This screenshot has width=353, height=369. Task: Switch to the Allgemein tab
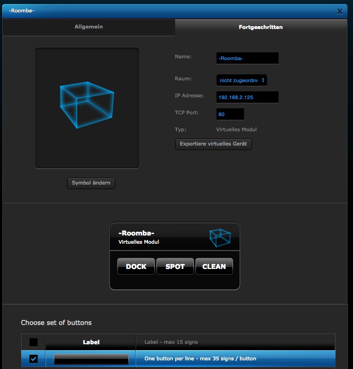[x=89, y=27]
